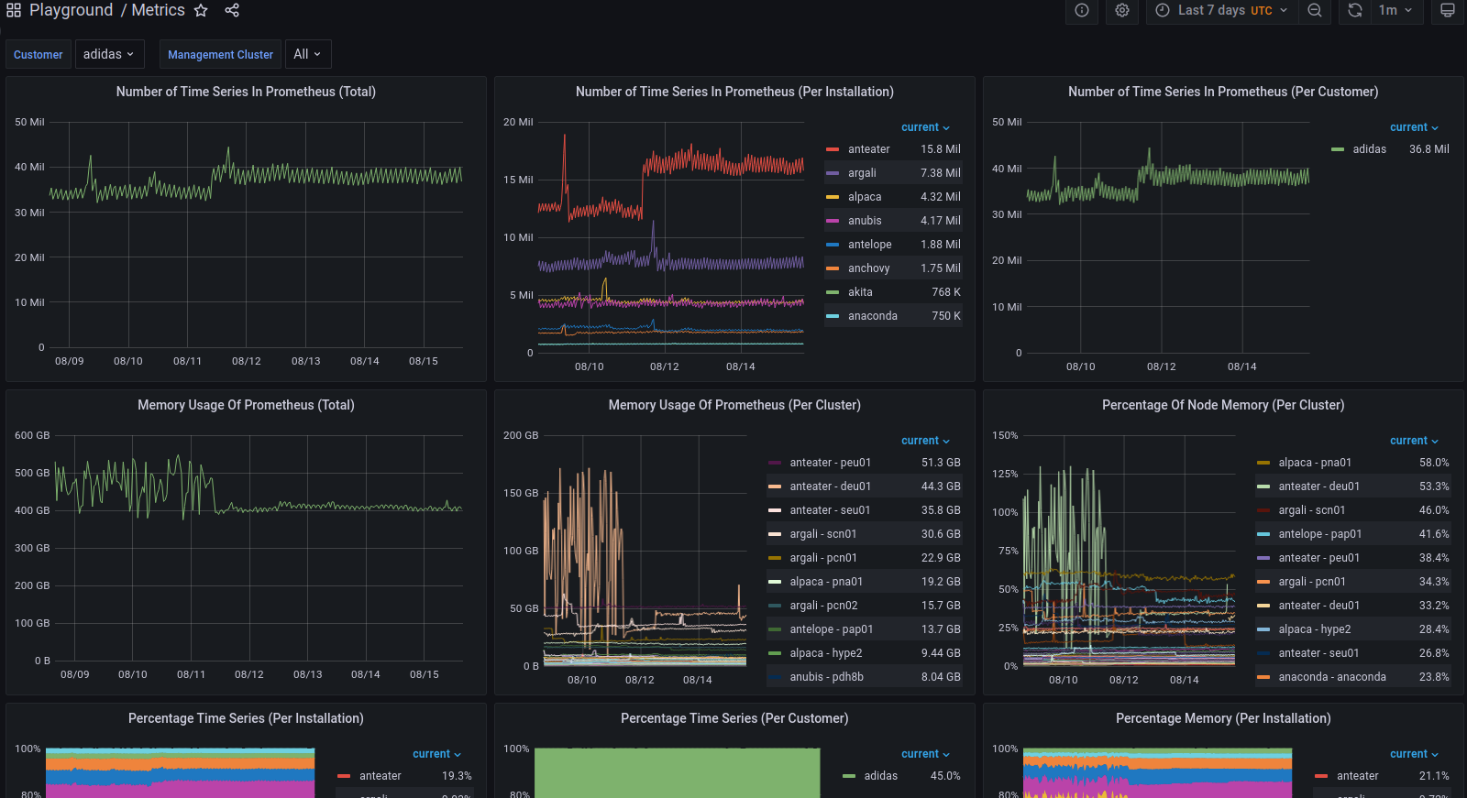1467x798 pixels.
Task: Click adidas color swatch in Per Customer legend
Action: 1338,149
